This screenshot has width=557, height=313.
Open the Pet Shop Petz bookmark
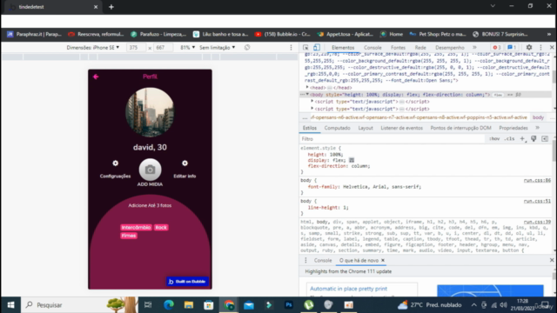point(438,34)
